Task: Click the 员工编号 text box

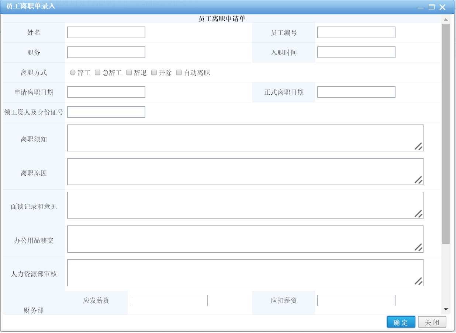Action: click(x=356, y=32)
